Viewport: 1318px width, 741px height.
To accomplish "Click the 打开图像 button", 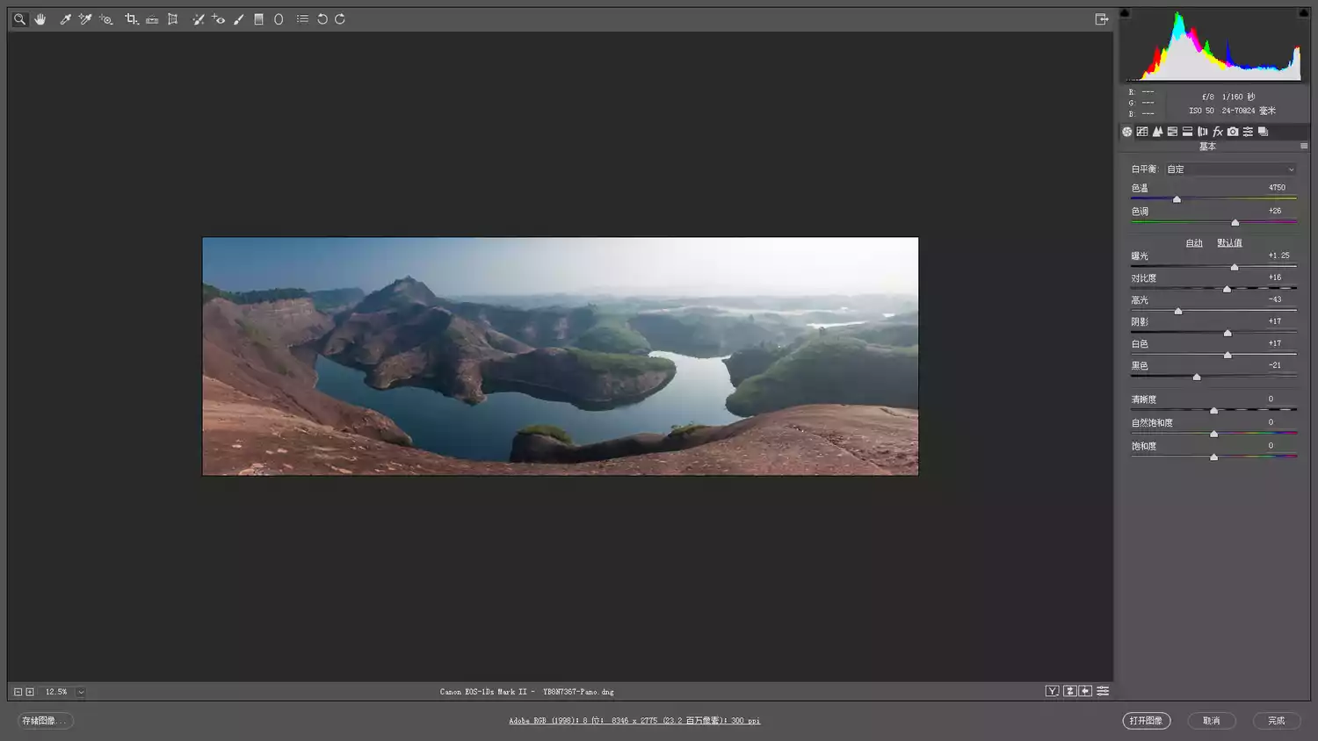I will 1146,721.
